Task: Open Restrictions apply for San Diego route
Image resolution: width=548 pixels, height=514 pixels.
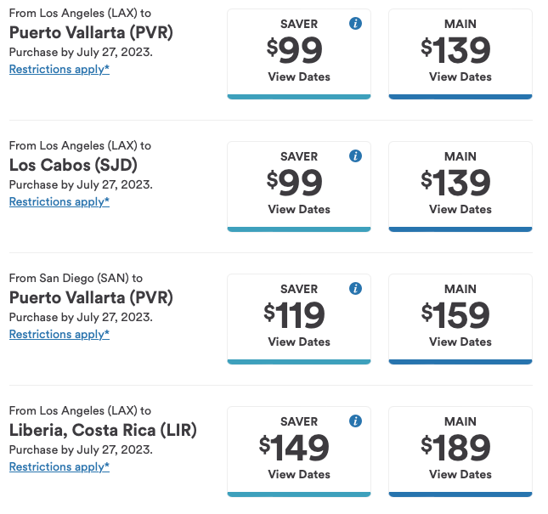Action: (59, 334)
